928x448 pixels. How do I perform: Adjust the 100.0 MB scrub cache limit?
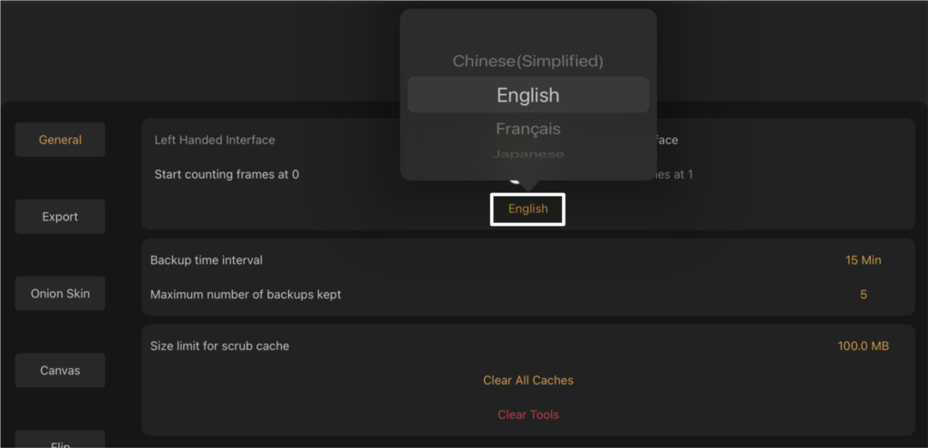click(x=863, y=346)
